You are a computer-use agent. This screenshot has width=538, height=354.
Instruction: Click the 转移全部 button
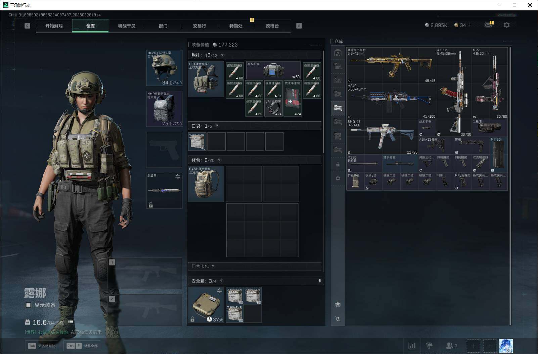click(x=83, y=346)
